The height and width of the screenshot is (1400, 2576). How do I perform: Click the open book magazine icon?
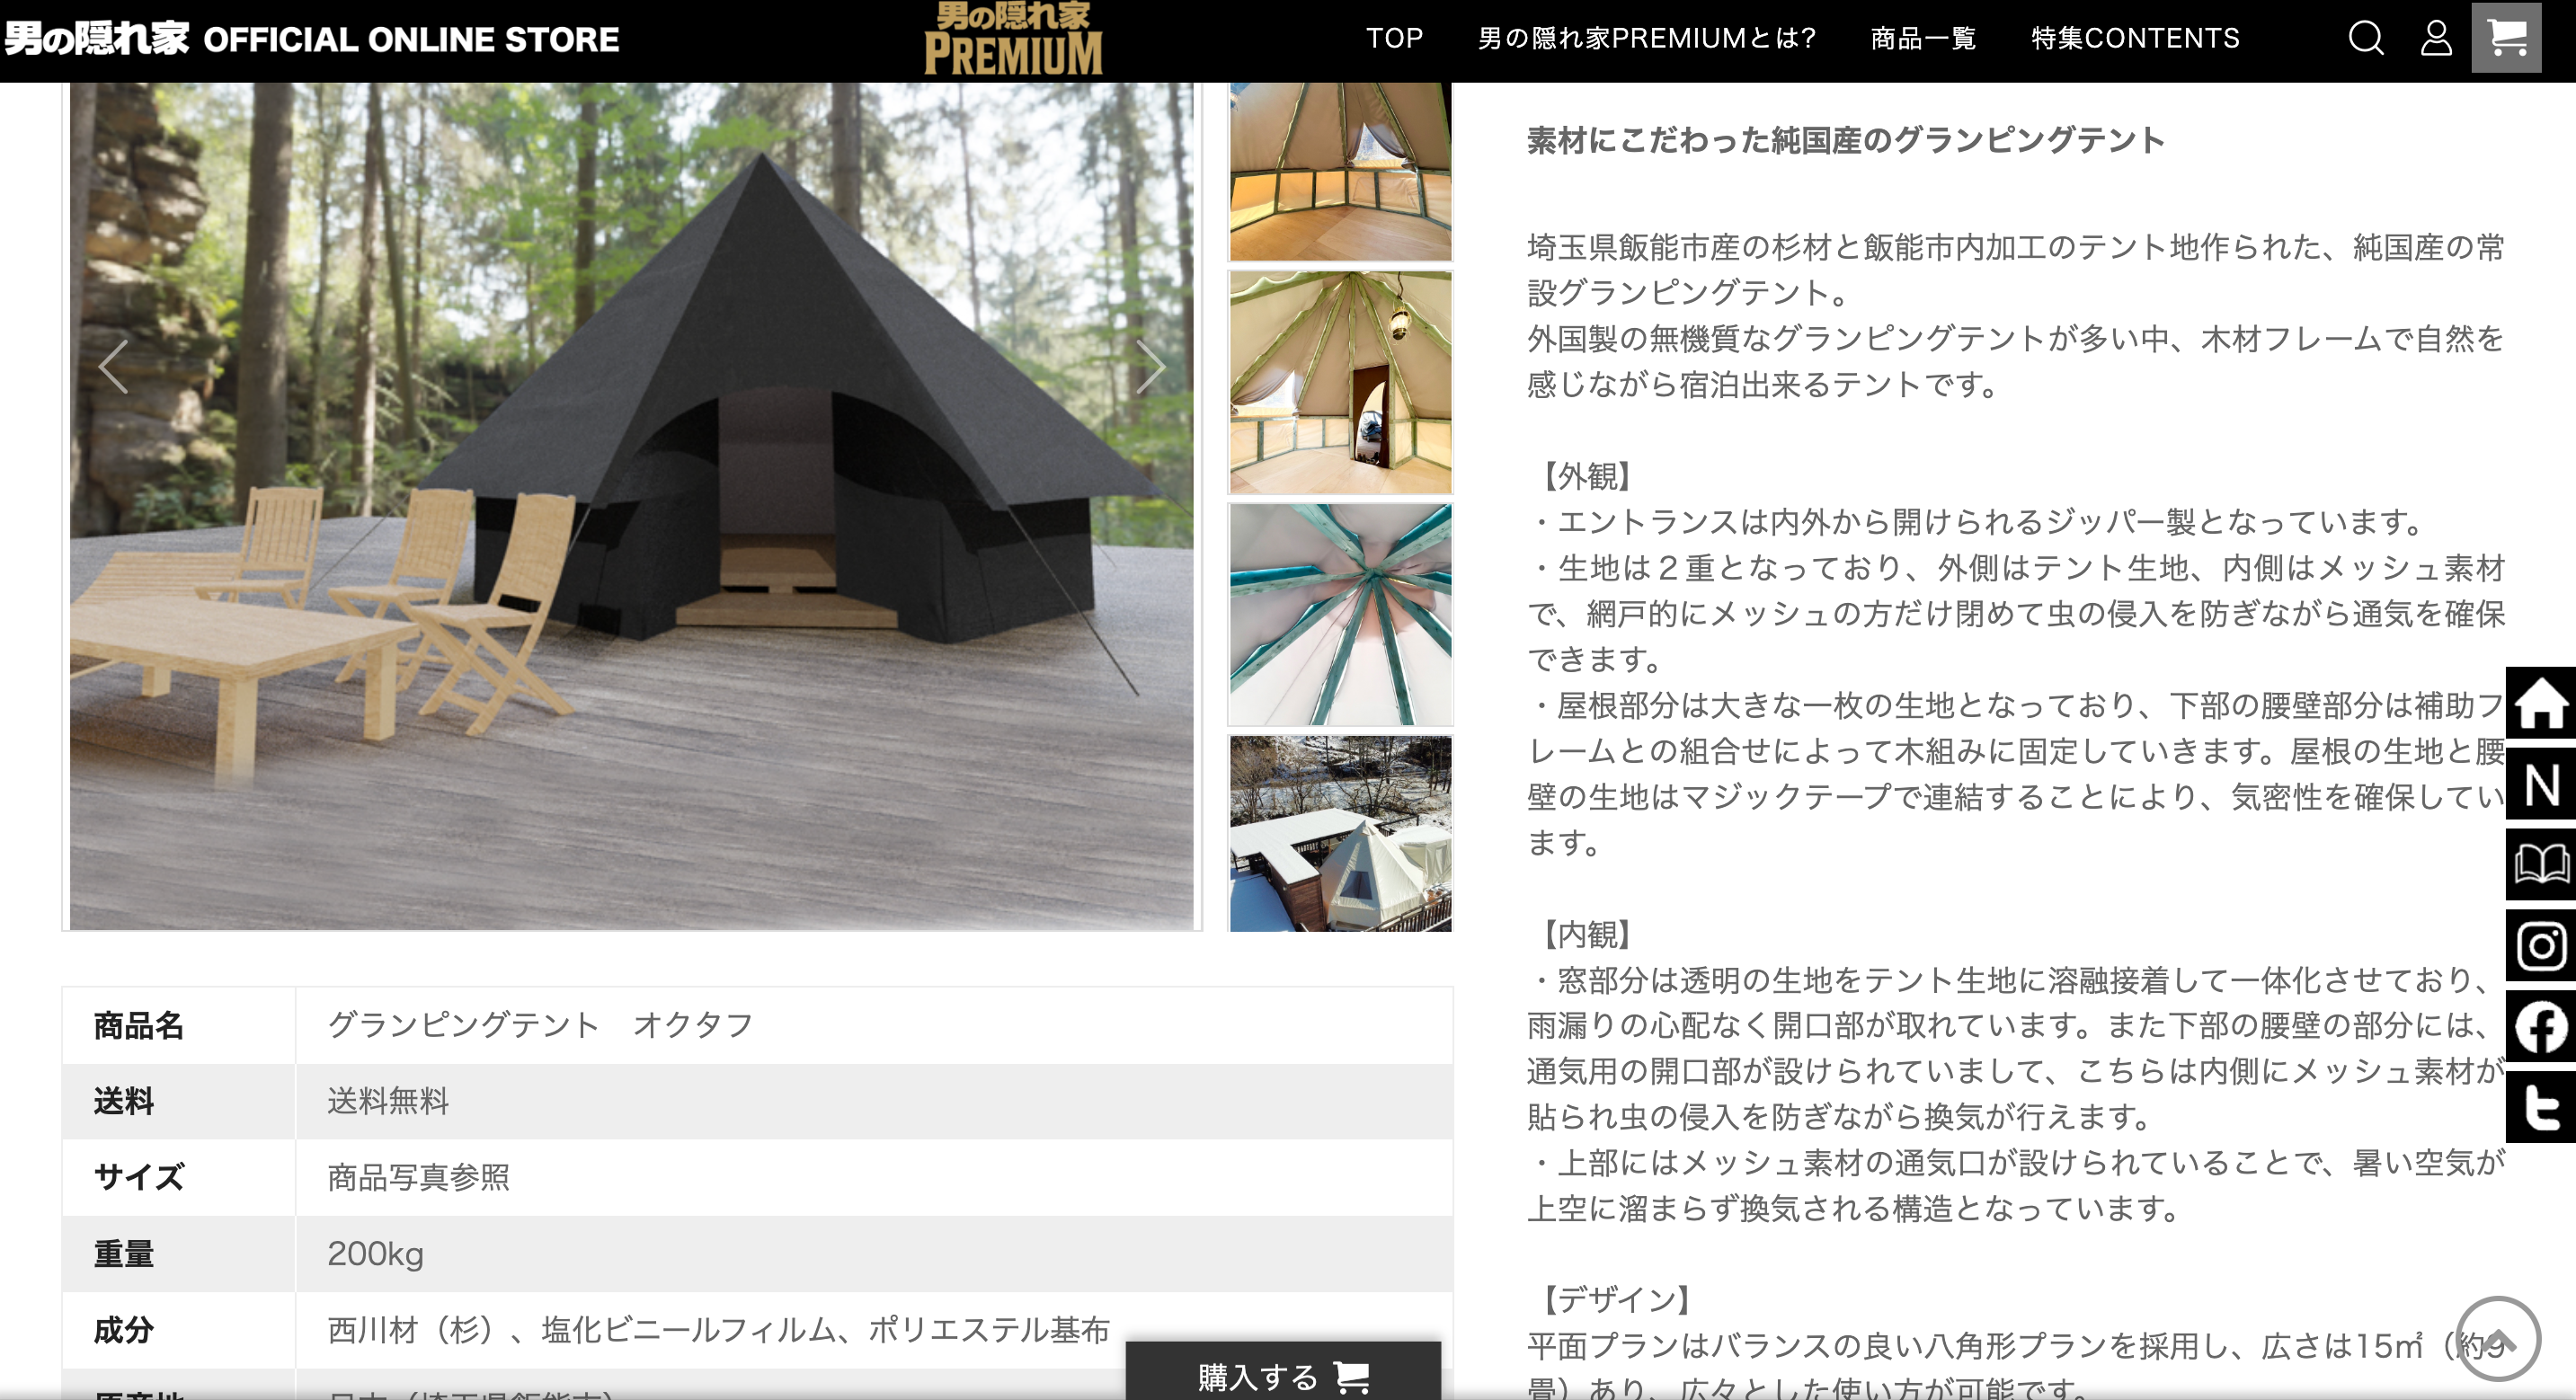[2540, 865]
